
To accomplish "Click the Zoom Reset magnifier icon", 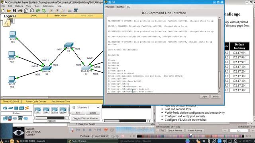I will point(57,11).
